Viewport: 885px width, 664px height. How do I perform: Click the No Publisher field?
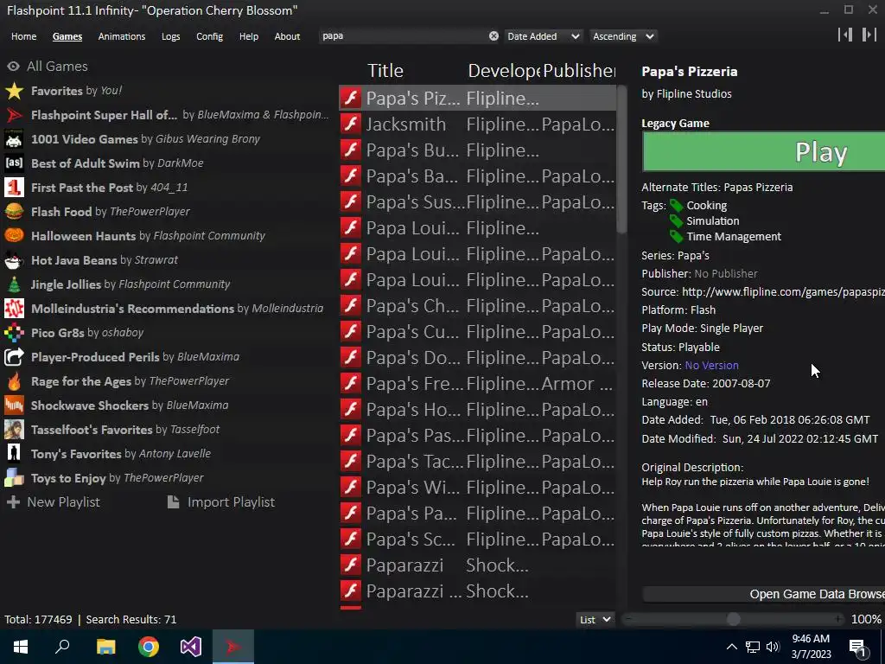click(726, 274)
